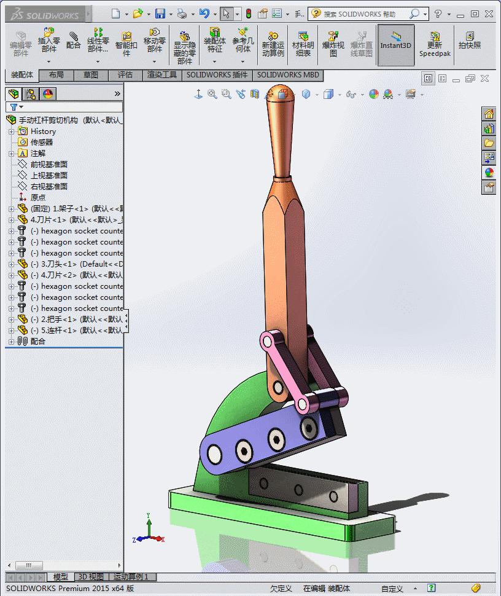Click the 配合 (Mate) tool

click(x=74, y=42)
